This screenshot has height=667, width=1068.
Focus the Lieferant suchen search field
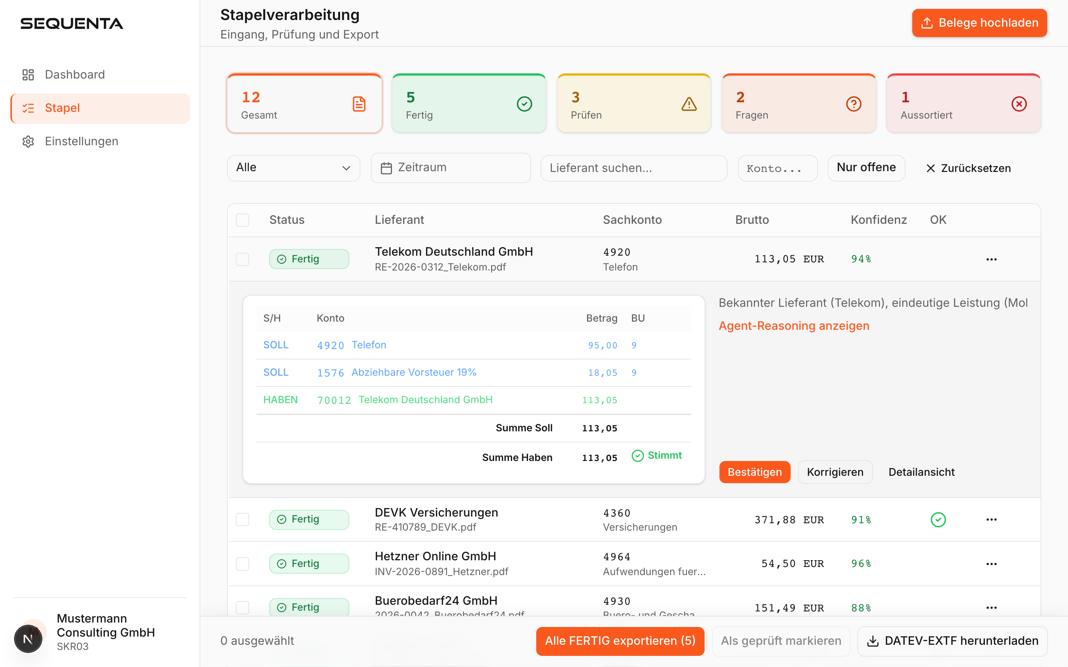click(633, 167)
